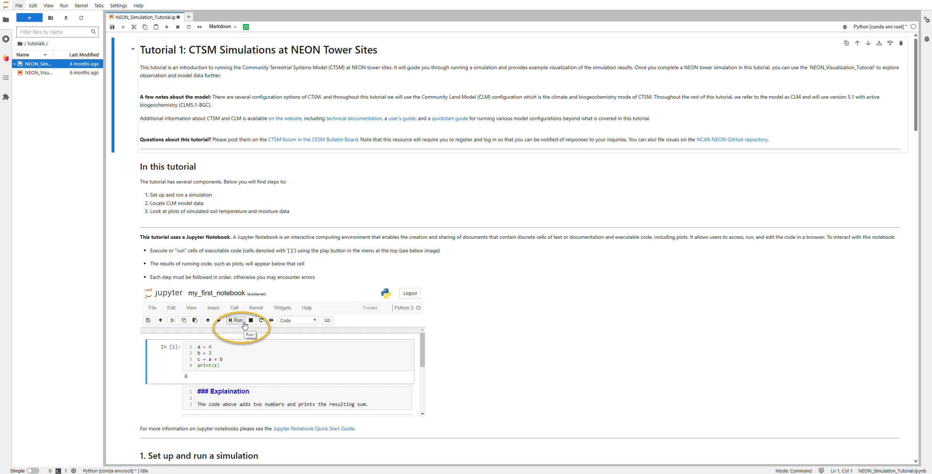Viewport: 932px width, 474px height.
Task: Cut the selected cell with scissors icon
Action: coord(134,27)
